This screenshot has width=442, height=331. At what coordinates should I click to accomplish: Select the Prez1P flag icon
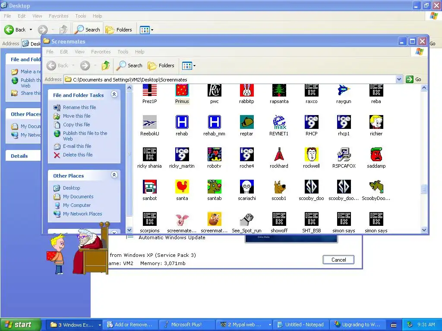pyautogui.click(x=150, y=91)
